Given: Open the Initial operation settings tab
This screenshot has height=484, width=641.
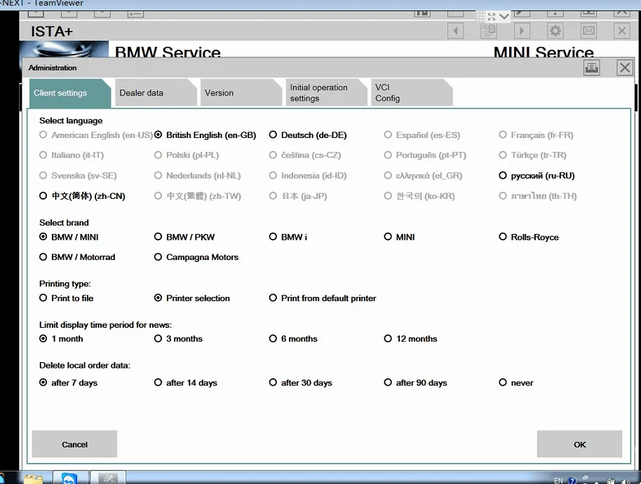Looking at the screenshot, I should [x=326, y=93].
